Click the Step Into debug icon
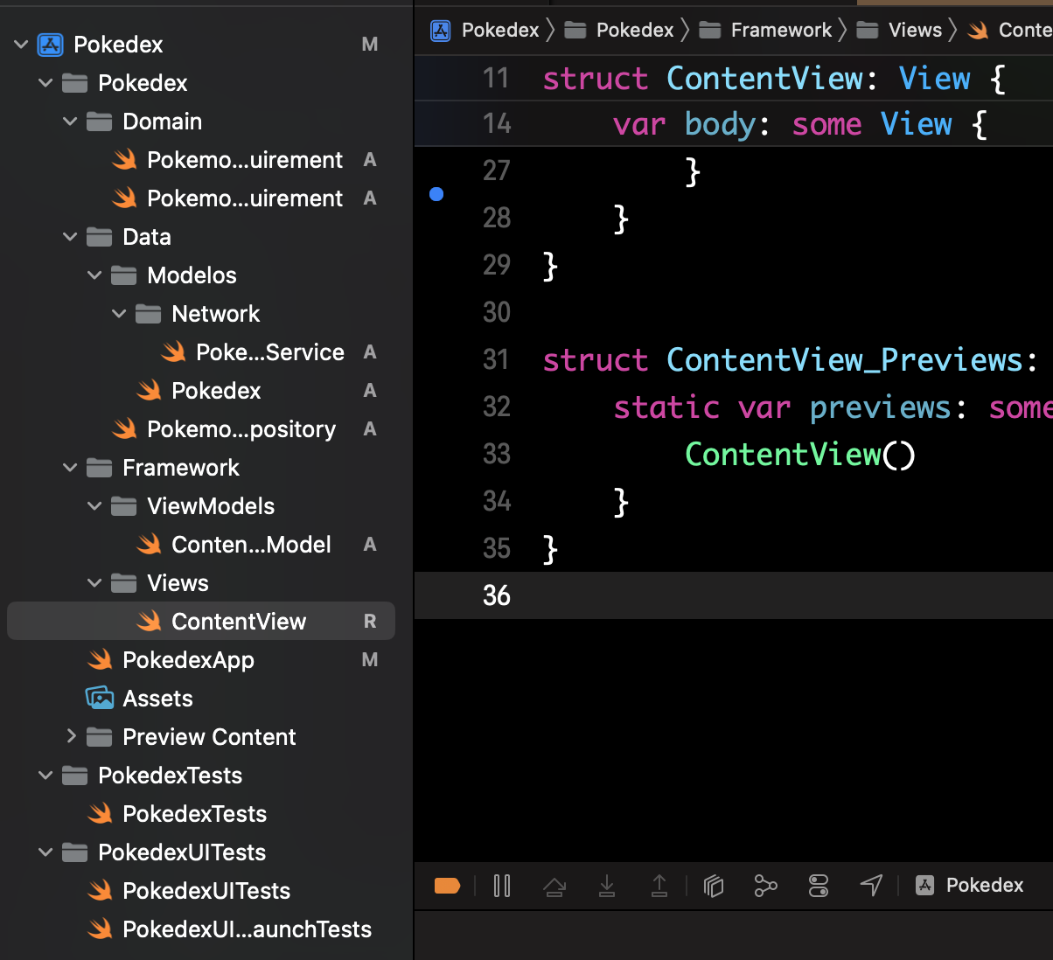Screen dimensions: 1053x960 pyautogui.click(x=607, y=887)
